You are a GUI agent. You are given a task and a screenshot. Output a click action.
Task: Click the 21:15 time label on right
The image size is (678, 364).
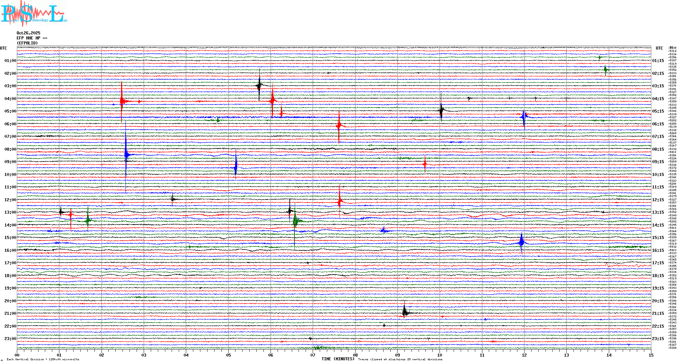pos(658,313)
